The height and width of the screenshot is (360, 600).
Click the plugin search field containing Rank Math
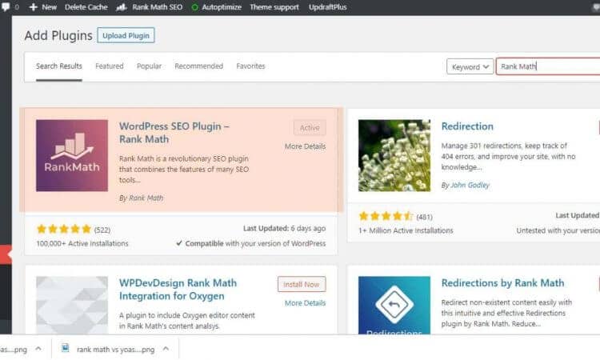coord(548,66)
